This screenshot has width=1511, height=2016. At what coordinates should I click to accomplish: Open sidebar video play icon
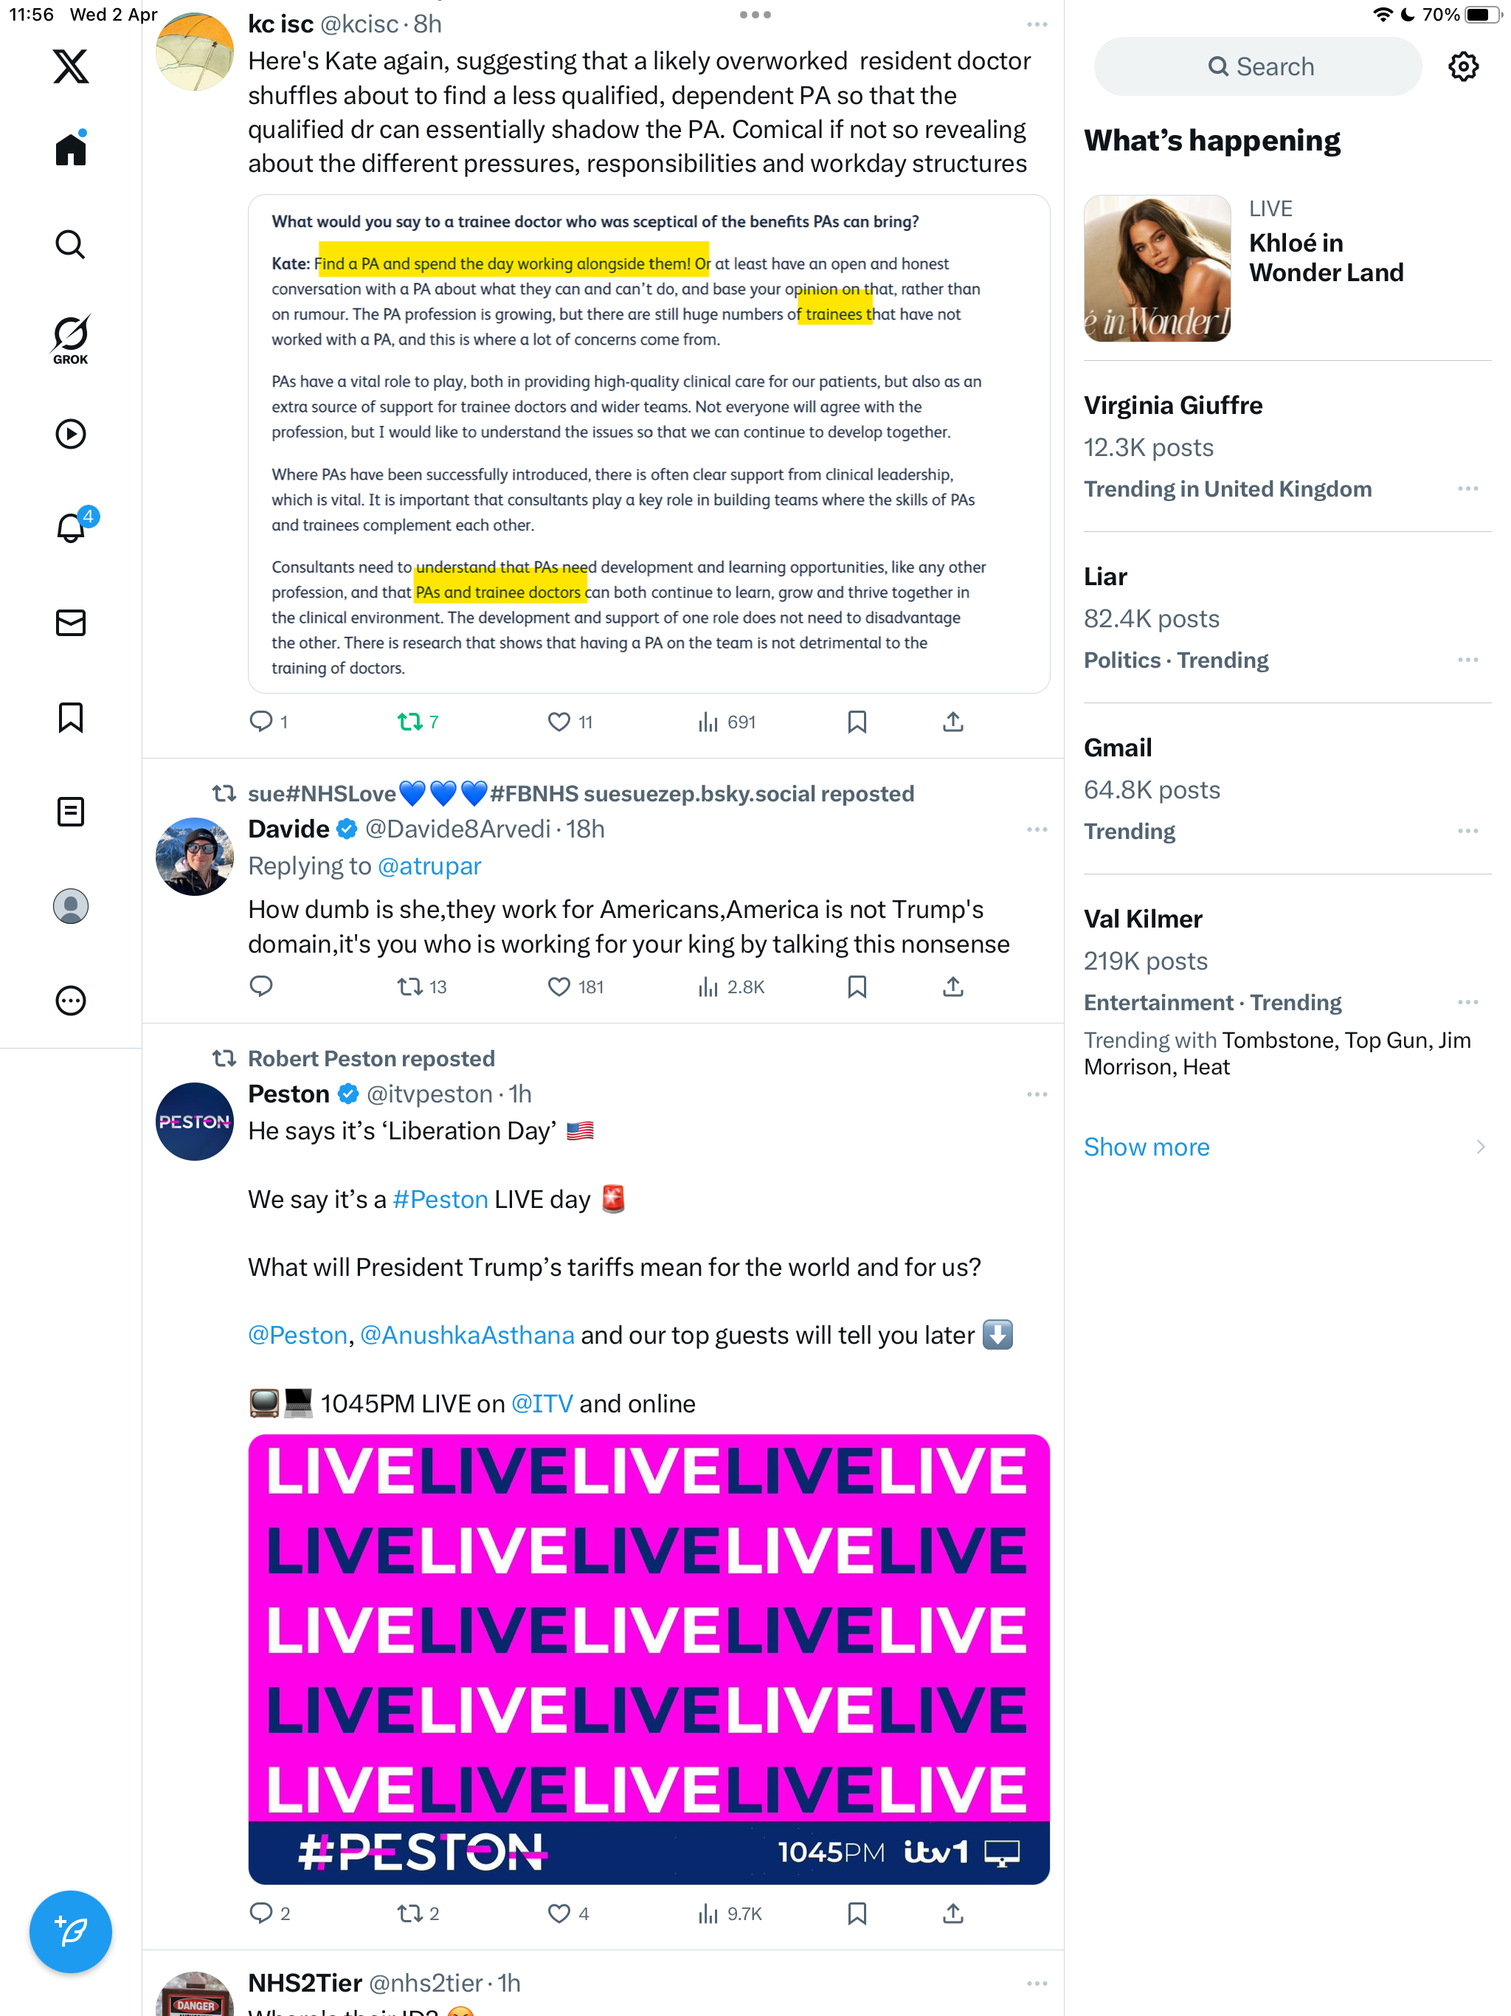pyautogui.click(x=70, y=434)
